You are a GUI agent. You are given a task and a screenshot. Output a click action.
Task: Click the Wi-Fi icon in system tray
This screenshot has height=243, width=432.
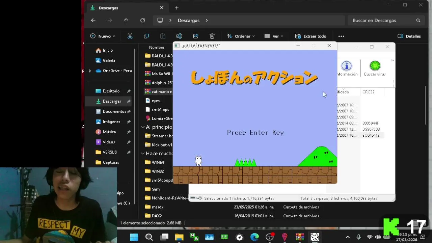point(370,237)
